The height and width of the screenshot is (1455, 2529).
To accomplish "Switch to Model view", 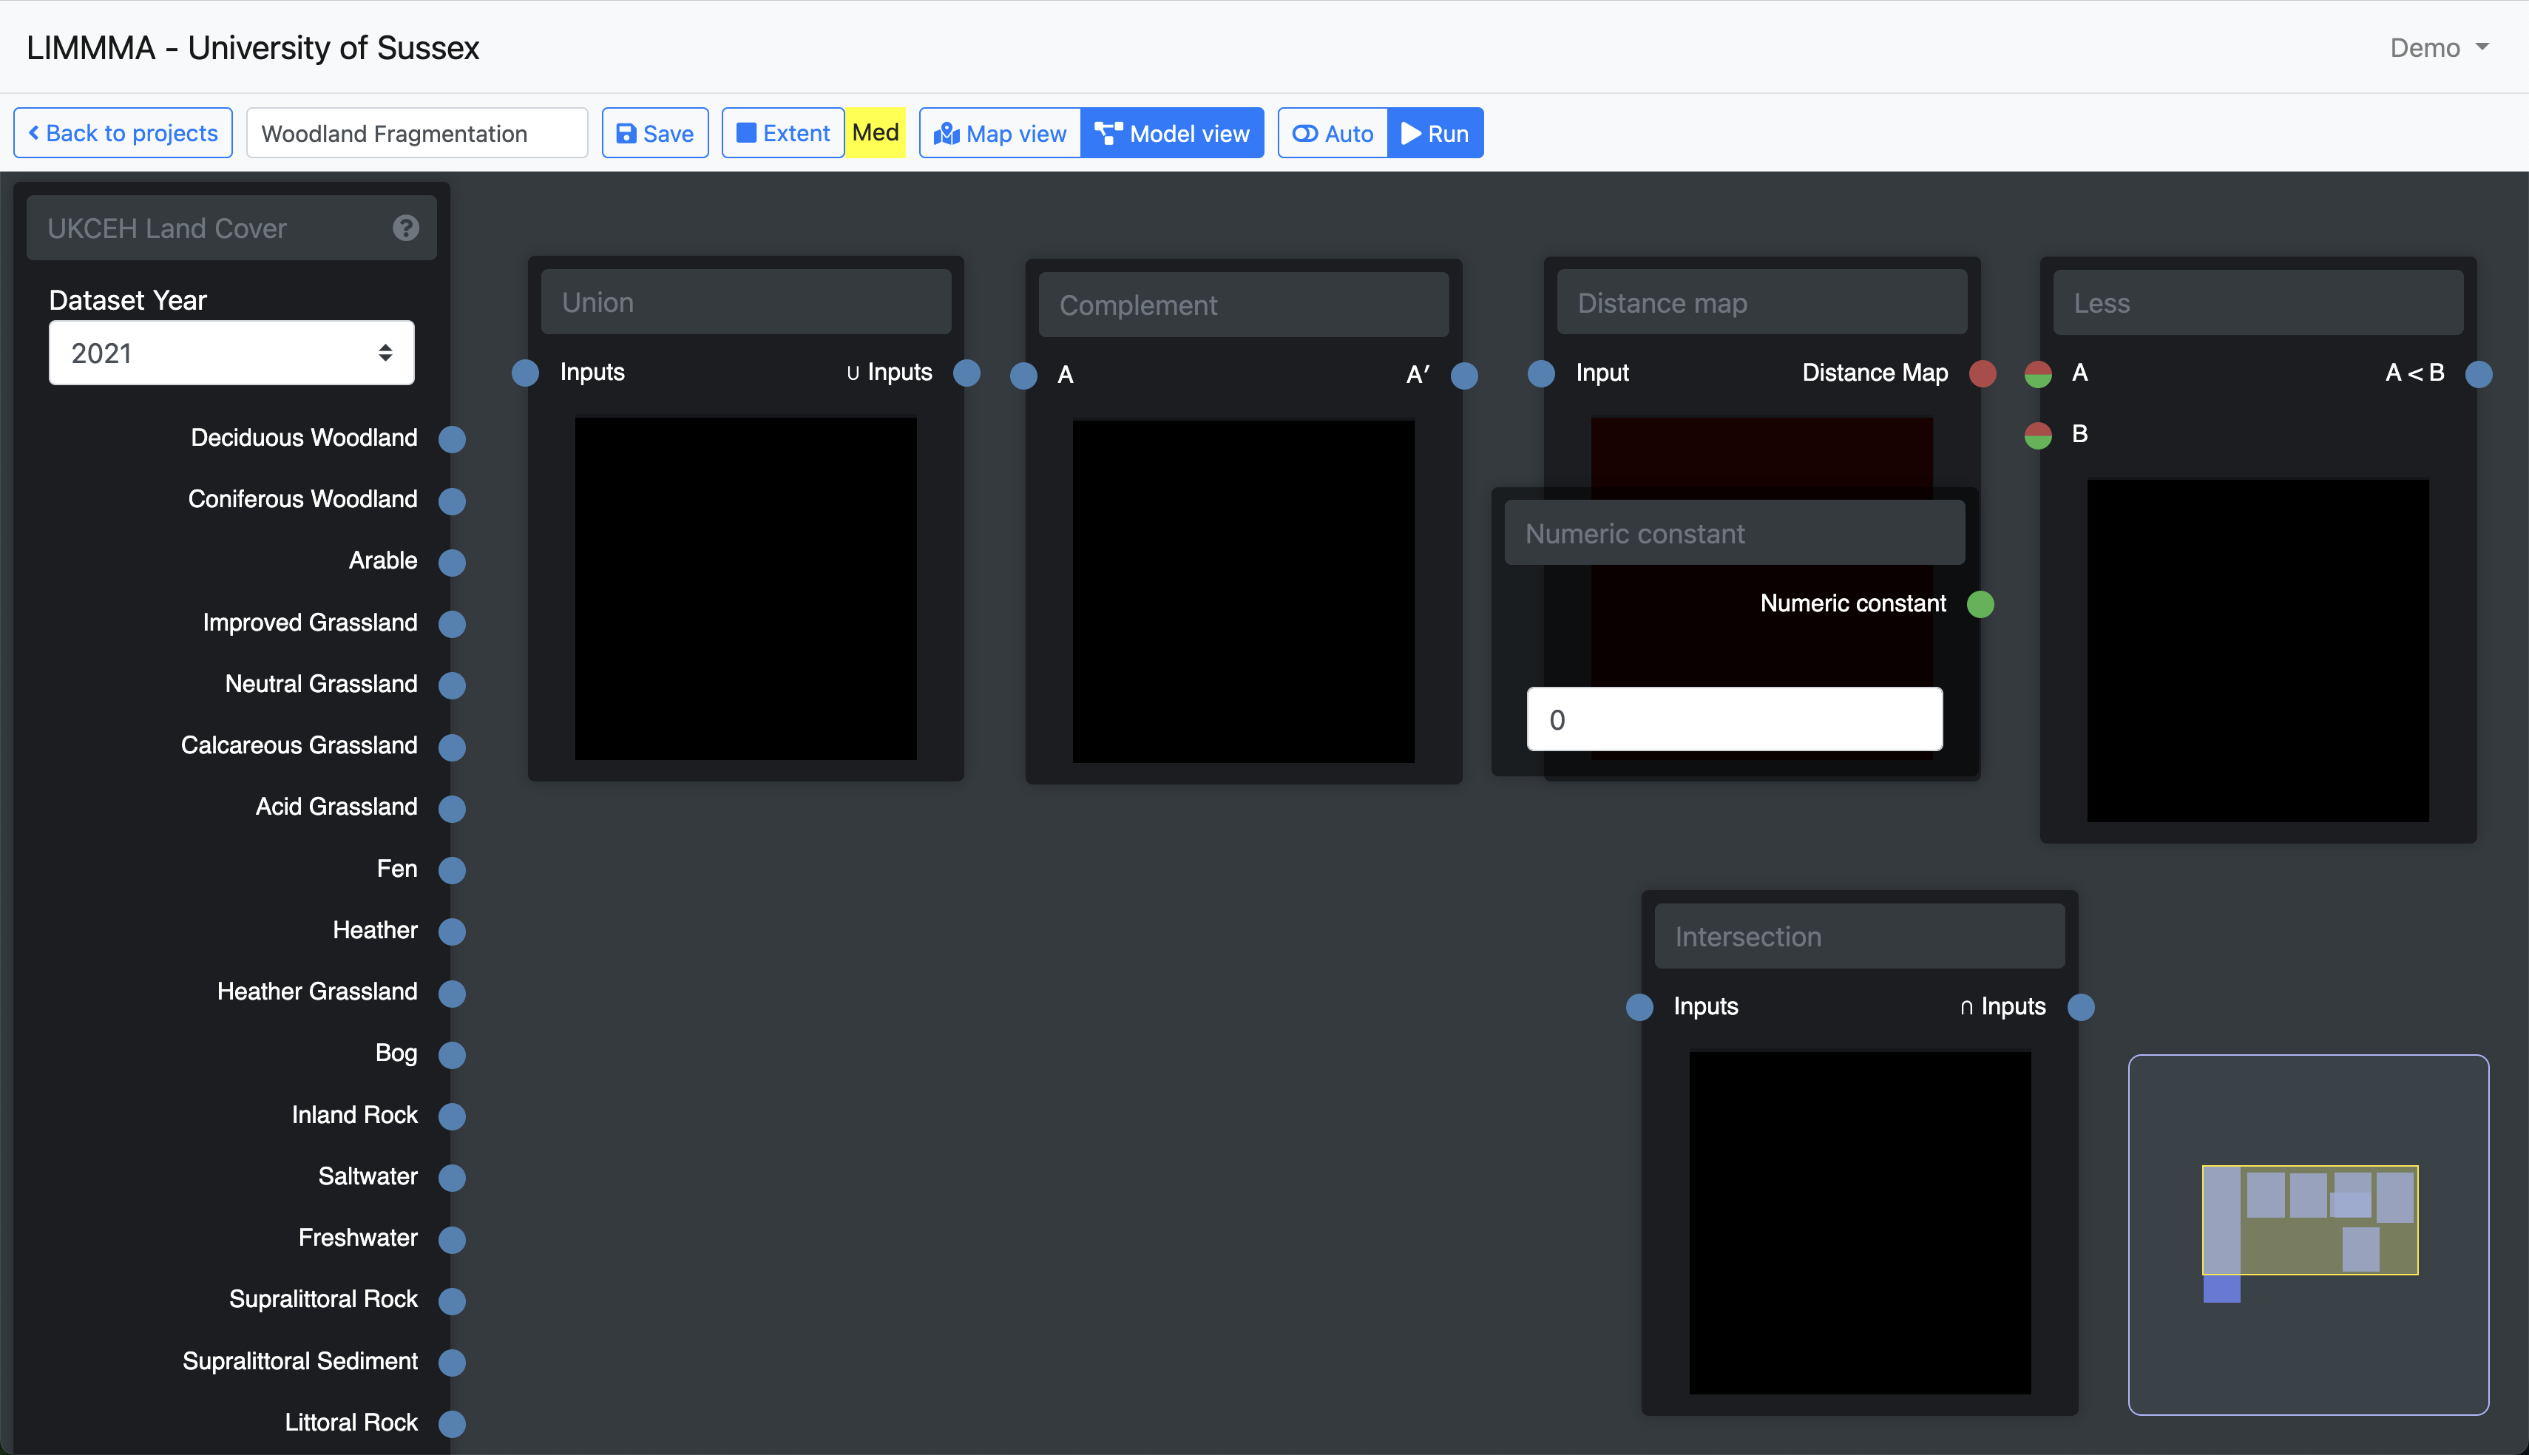I will click(x=1172, y=133).
